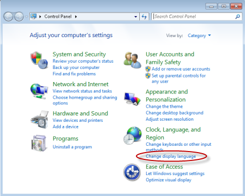Open the address bar history dropdown
The image size is (245, 196).
click(136, 17)
